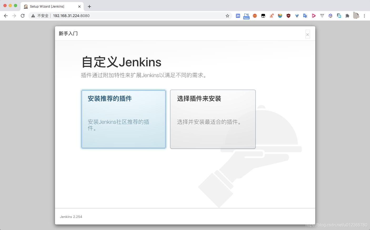Bookmark this page with the star icon

[227, 16]
